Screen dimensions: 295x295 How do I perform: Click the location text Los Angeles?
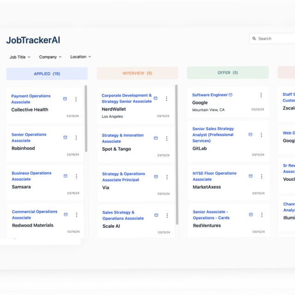112,117
